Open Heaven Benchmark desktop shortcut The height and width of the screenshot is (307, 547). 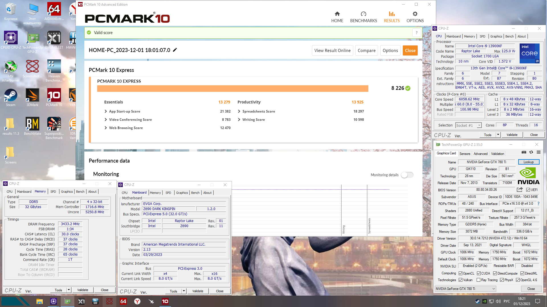pyautogui.click(x=54, y=71)
